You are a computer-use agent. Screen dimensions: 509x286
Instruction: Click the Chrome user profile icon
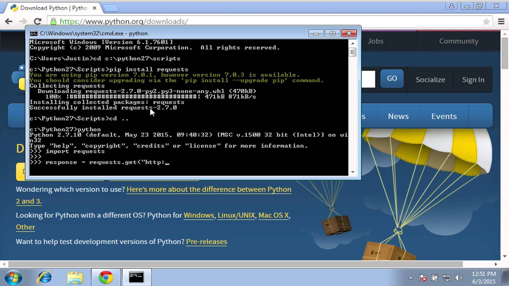[x=452, y=6]
